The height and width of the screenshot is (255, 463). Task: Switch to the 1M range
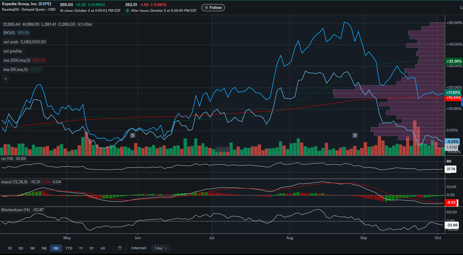[32, 248]
